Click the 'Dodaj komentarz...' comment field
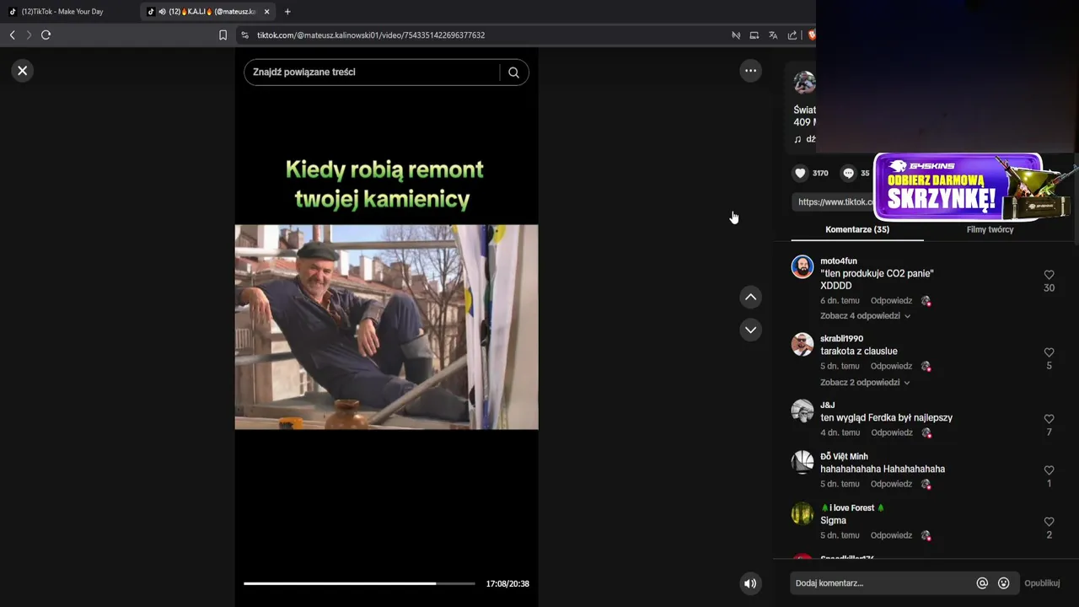The height and width of the screenshot is (607, 1079). point(879,583)
